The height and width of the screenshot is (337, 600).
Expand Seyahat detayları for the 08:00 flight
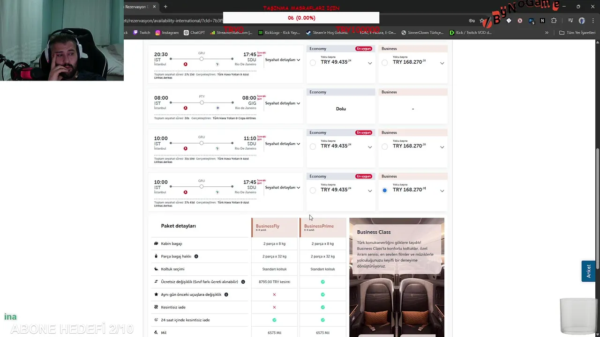283,103
